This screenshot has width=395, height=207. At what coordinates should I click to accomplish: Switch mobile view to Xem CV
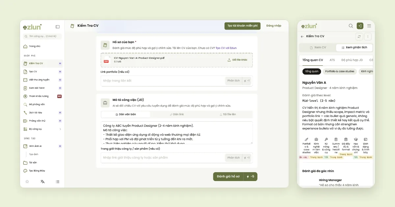coord(318,48)
